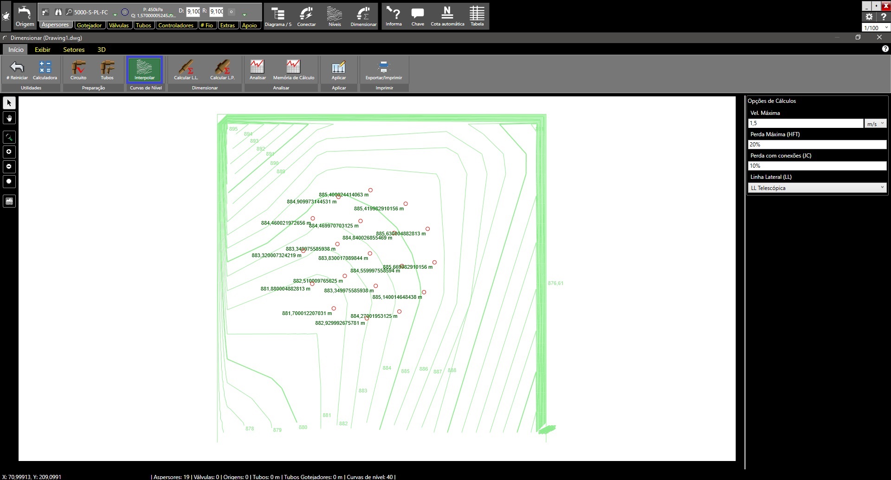Expand the sprinkler model dropdown arrow

(115, 14)
